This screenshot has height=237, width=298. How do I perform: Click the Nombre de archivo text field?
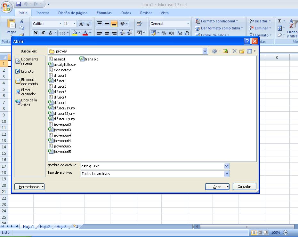(x=152, y=166)
